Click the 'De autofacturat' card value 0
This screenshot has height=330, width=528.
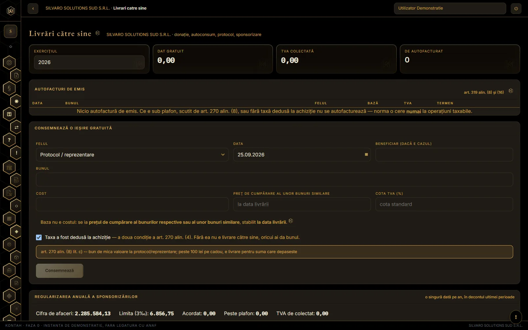click(x=407, y=60)
